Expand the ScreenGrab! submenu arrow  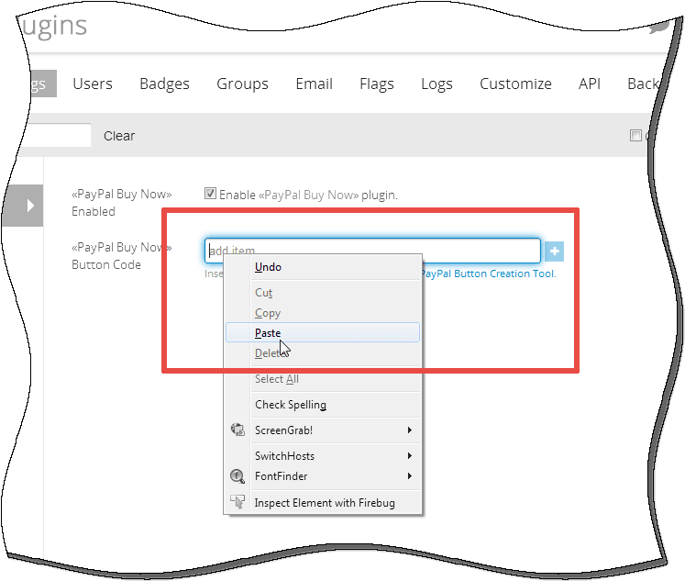pos(409,430)
